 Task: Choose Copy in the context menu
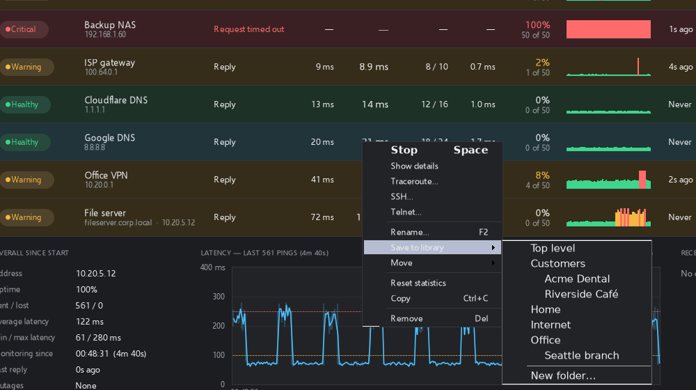pyautogui.click(x=433, y=299)
